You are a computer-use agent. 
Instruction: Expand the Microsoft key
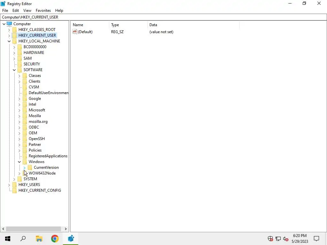tap(19, 110)
